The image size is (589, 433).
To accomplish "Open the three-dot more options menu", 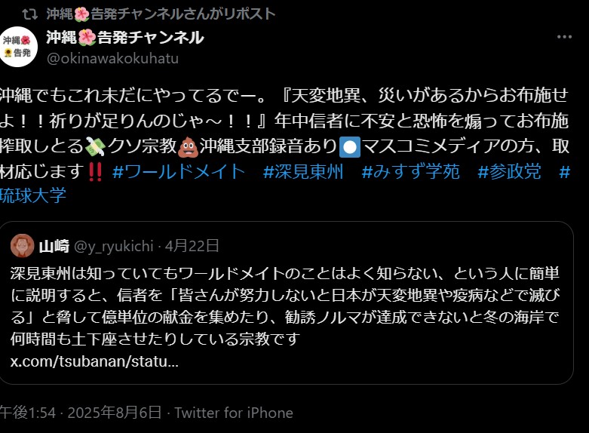I will pos(564,37).
